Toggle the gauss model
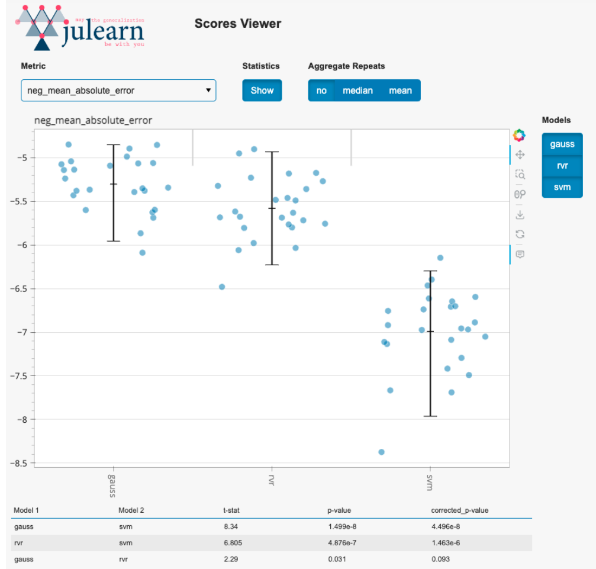Image resolution: width=596 pixels, height=569 pixels. coord(562,144)
